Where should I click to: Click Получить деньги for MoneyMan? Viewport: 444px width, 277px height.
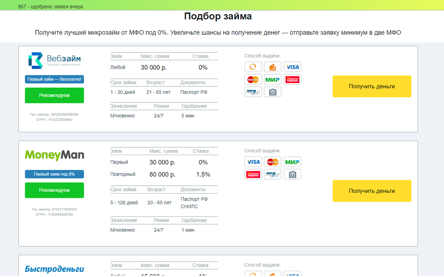[x=372, y=191]
